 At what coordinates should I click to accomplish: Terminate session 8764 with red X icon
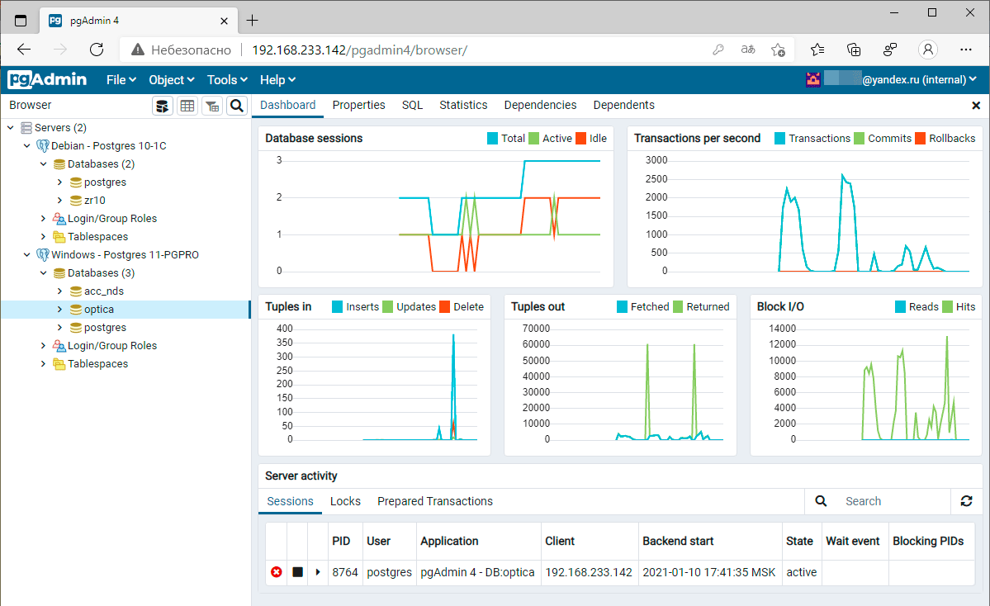(277, 572)
